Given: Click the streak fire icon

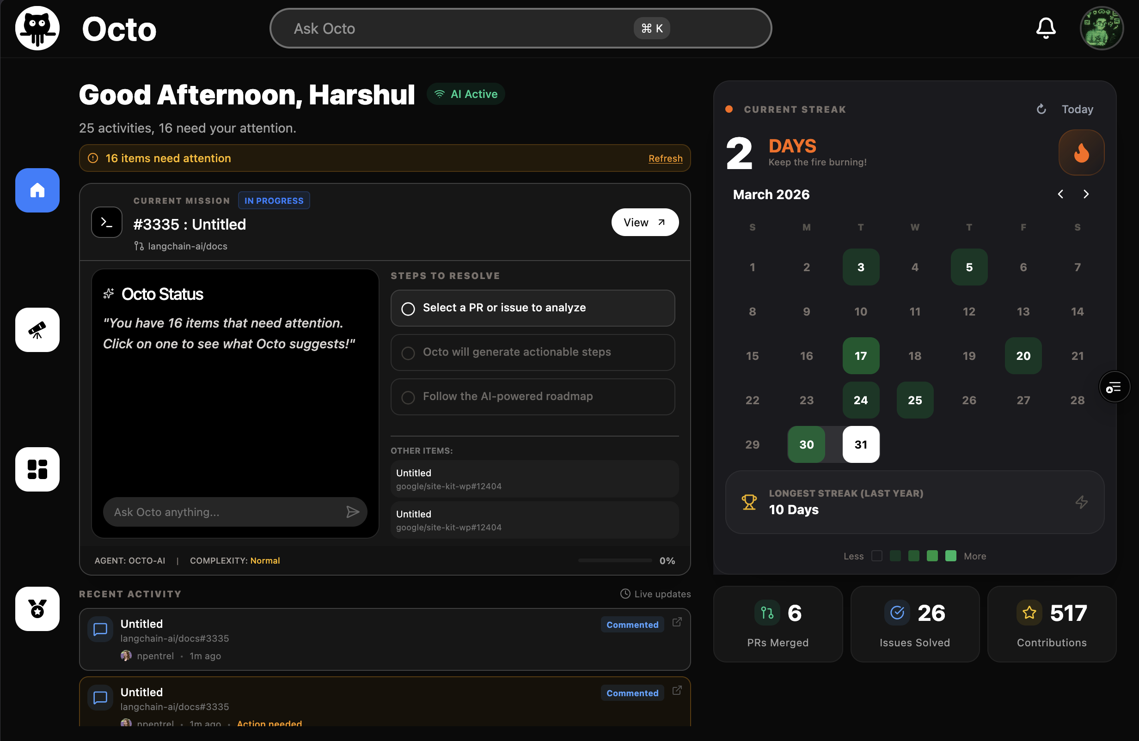Looking at the screenshot, I should (x=1081, y=152).
